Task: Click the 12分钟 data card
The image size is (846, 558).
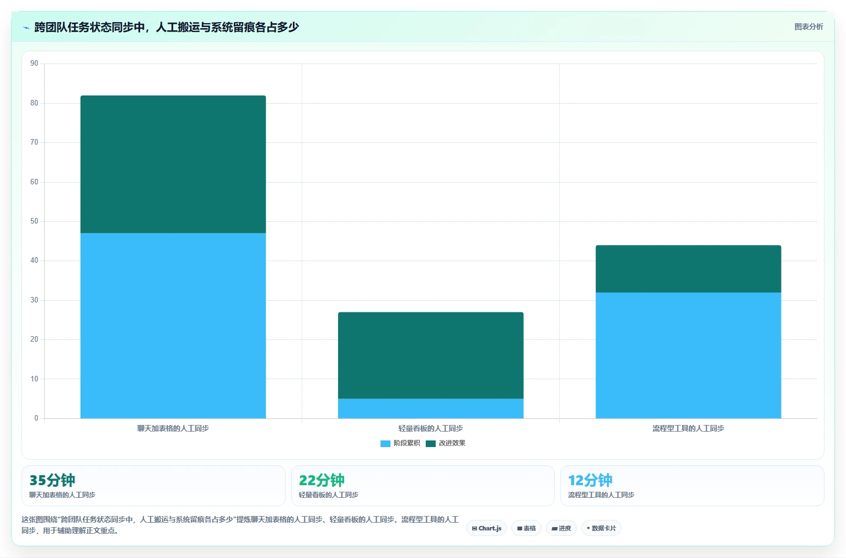Action: 692,486
